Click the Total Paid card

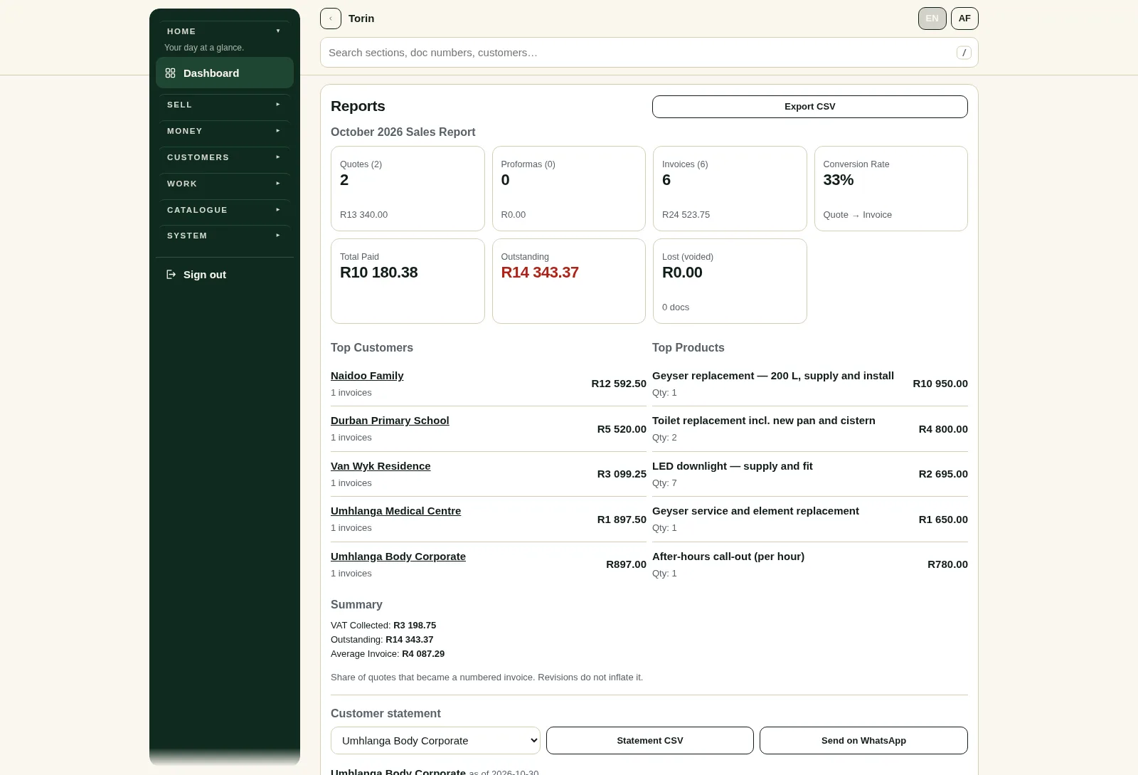408,281
